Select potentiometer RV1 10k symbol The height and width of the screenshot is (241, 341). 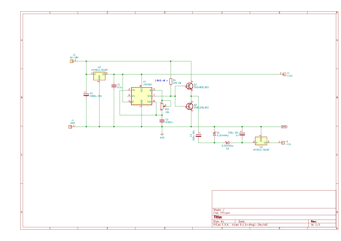162,107
